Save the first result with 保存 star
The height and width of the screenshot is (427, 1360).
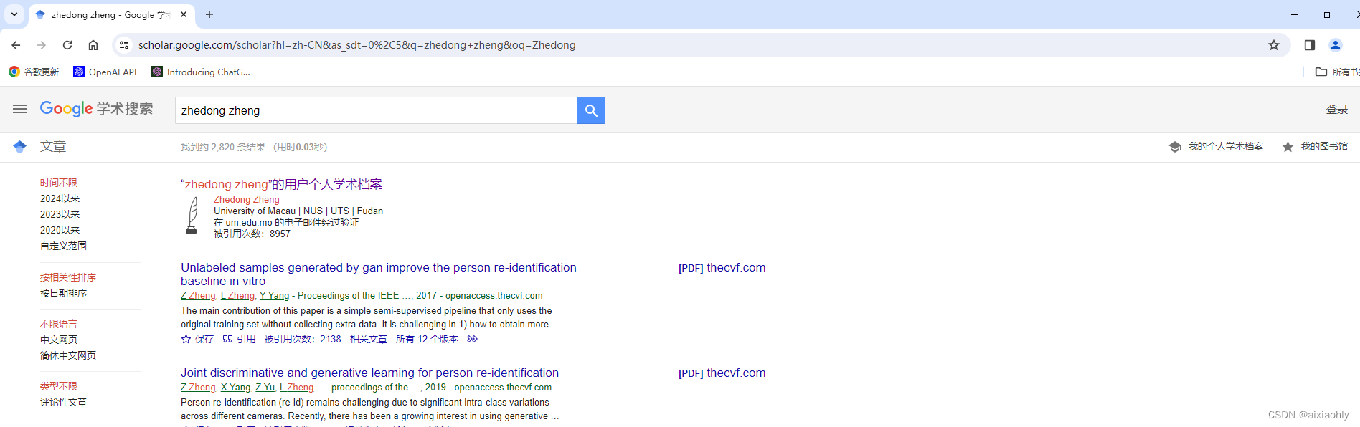(x=197, y=339)
